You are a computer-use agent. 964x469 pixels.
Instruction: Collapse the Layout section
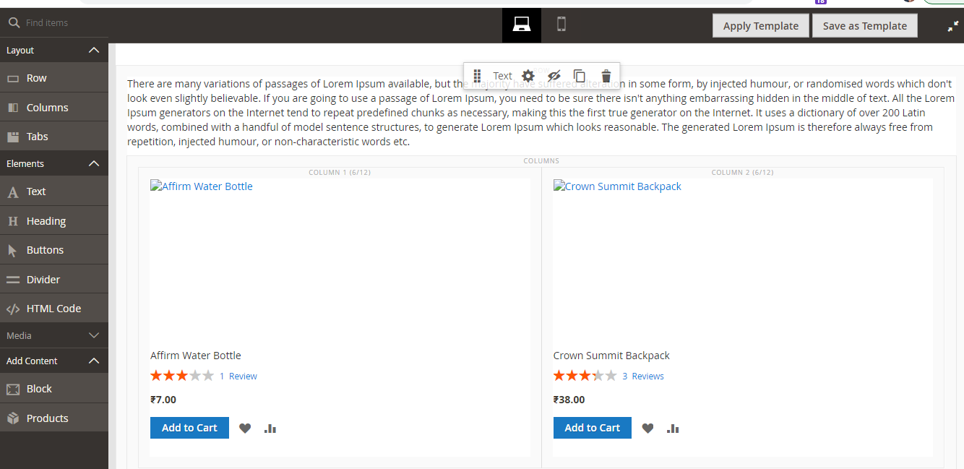click(x=94, y=50)
